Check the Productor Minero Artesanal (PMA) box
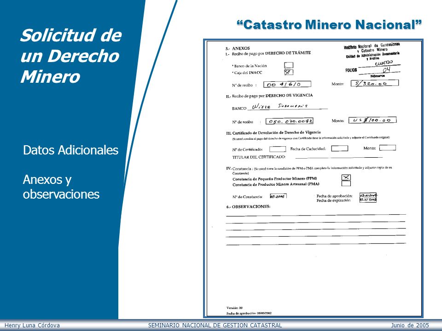This screenshot has width=442, height=331. 346,183
